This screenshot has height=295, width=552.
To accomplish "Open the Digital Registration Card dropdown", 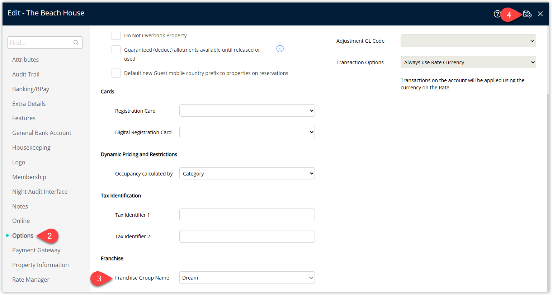I will (247, 132).
